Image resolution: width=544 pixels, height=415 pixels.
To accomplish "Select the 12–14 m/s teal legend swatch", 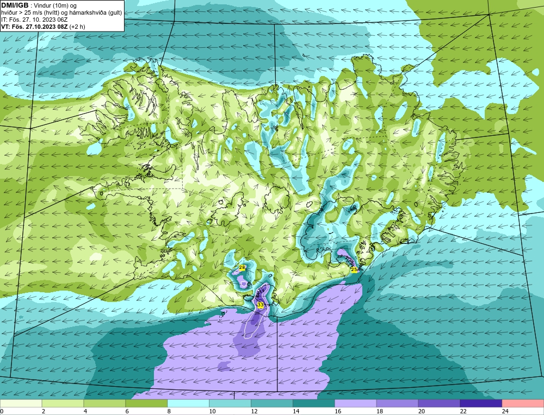I will [x=272, y=404].
